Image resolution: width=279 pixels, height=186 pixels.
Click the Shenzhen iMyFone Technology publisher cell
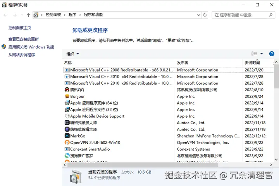208,136
